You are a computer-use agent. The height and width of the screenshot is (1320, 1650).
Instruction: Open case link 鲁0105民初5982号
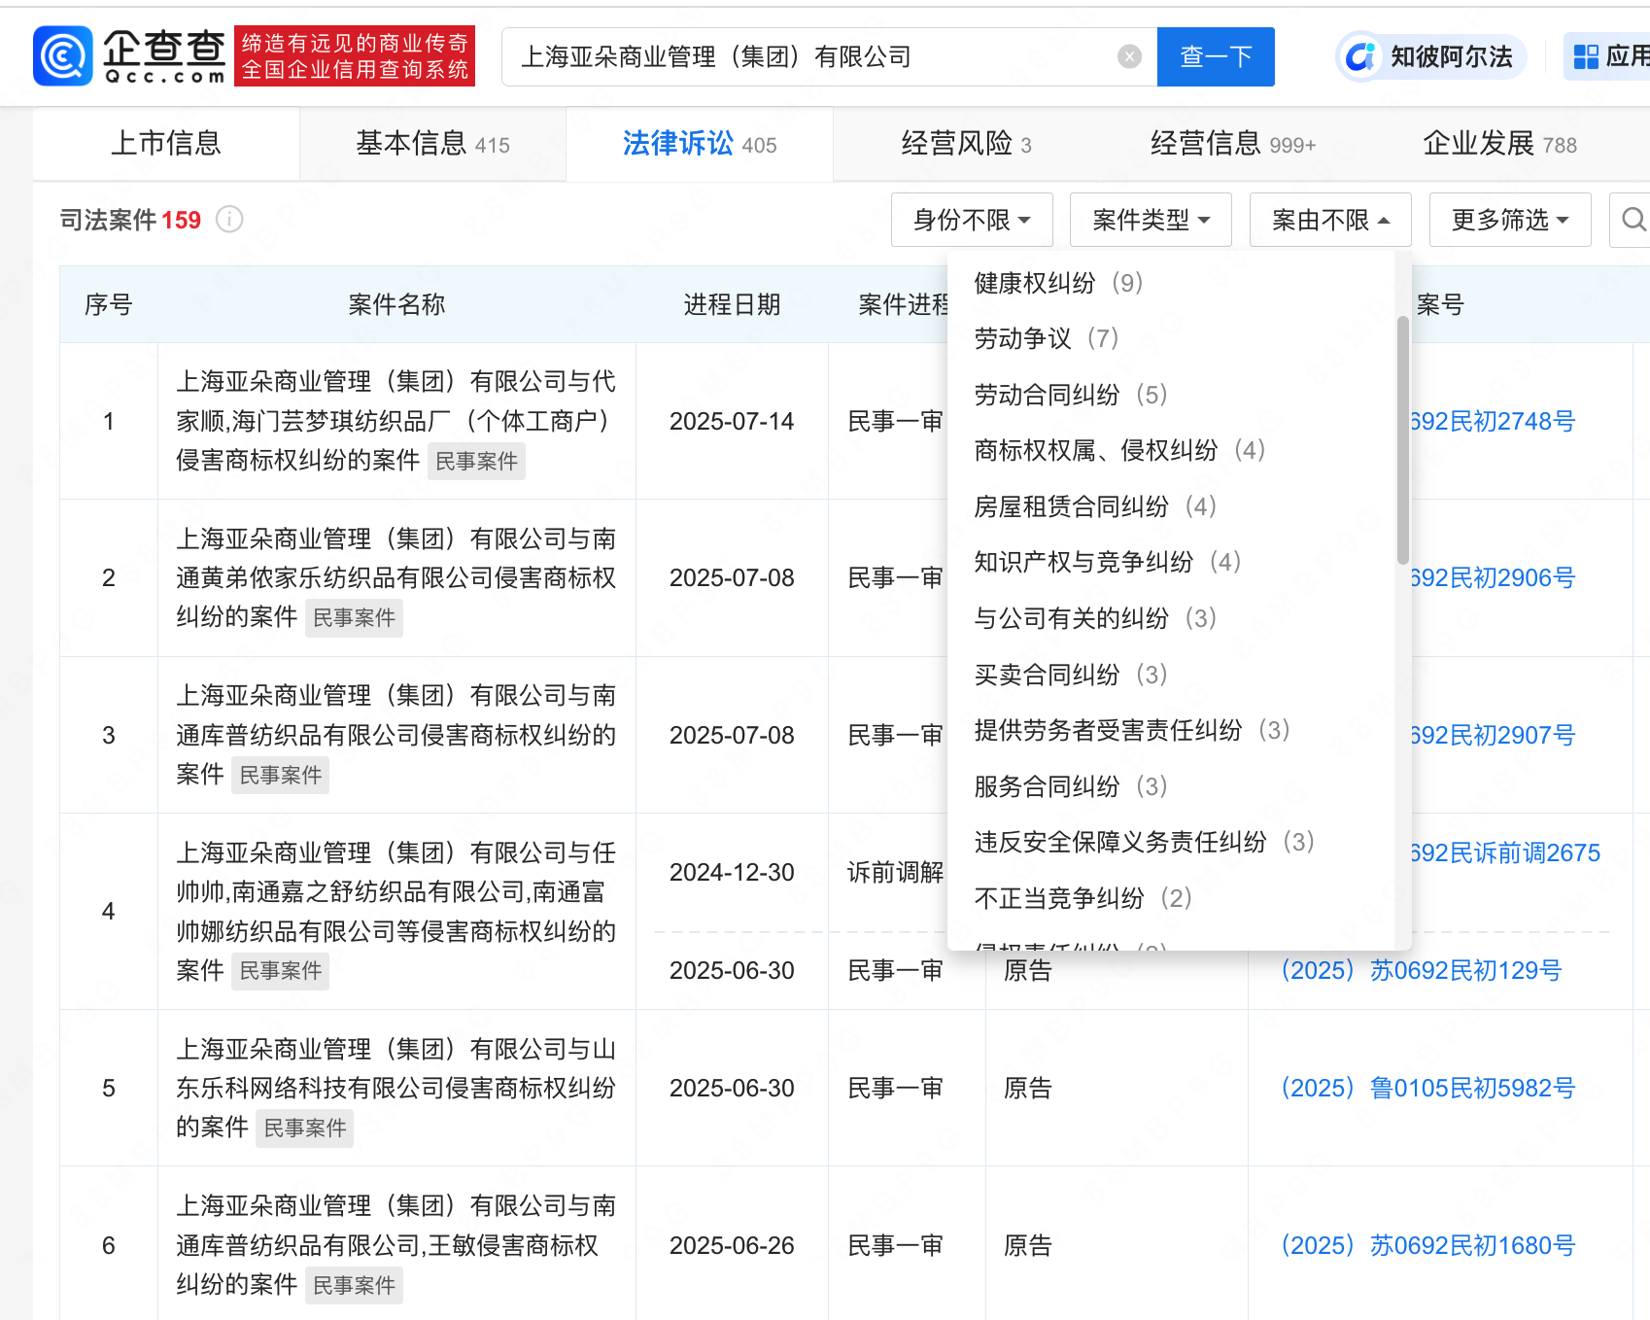tap(1427, 1088)
